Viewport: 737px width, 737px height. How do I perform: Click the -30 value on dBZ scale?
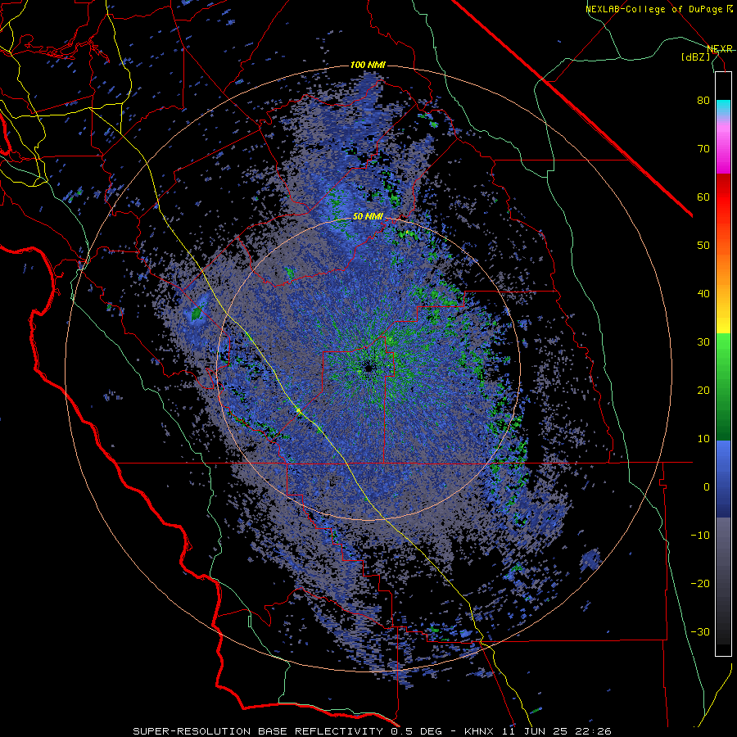(x=700, y=632)
